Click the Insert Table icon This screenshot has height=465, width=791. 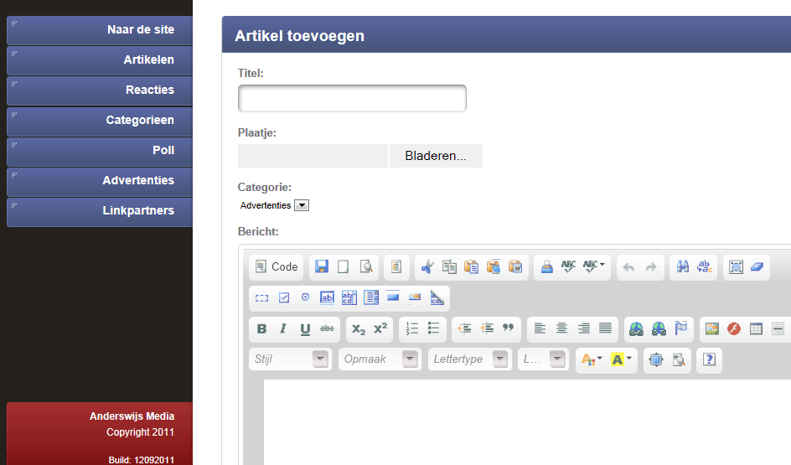tap(756, 328)
